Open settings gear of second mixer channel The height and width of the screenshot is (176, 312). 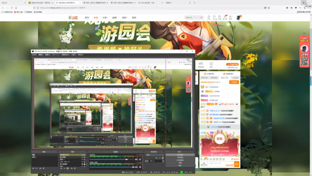[140, 167]
